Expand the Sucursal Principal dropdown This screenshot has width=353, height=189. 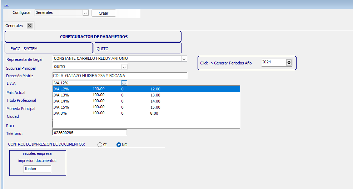[x=124, y=67]
